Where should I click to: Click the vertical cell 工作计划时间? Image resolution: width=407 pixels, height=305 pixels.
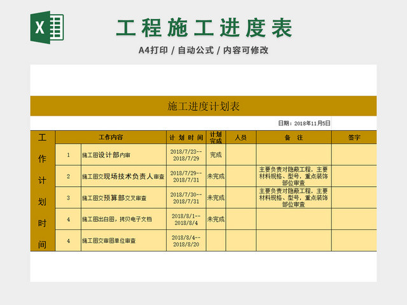click(43, 191)
